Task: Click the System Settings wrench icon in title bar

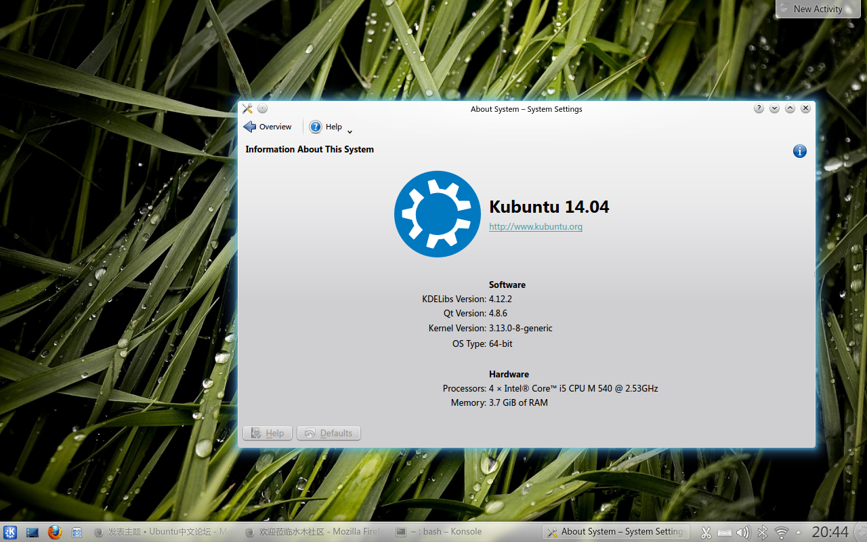Action: coord(247,108)
